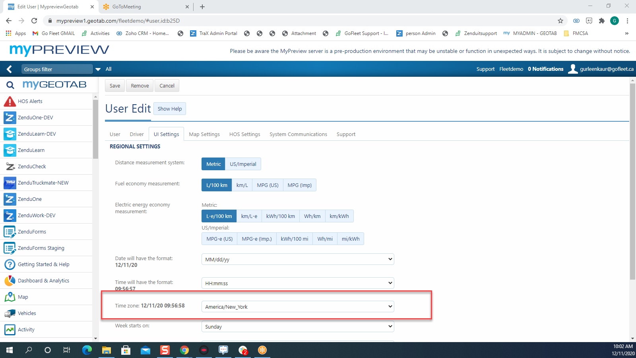Image resolution: width=636 pixels, height=358 pixels.
Task: Click the Save button
Action: pyautogui.click(x=115, y=86)
